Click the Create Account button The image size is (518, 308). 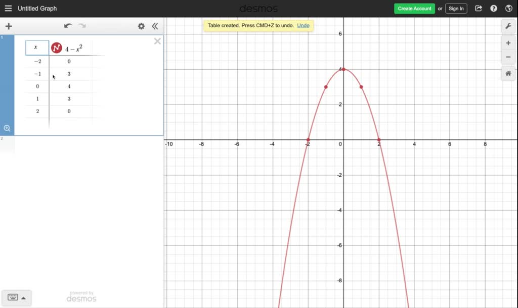tap(414, 9)
